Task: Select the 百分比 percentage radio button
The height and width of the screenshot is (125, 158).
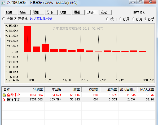Action: [x=15, y=19]
